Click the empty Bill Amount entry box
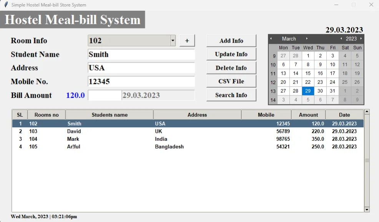The image size is (379, 222). point(105,95)
